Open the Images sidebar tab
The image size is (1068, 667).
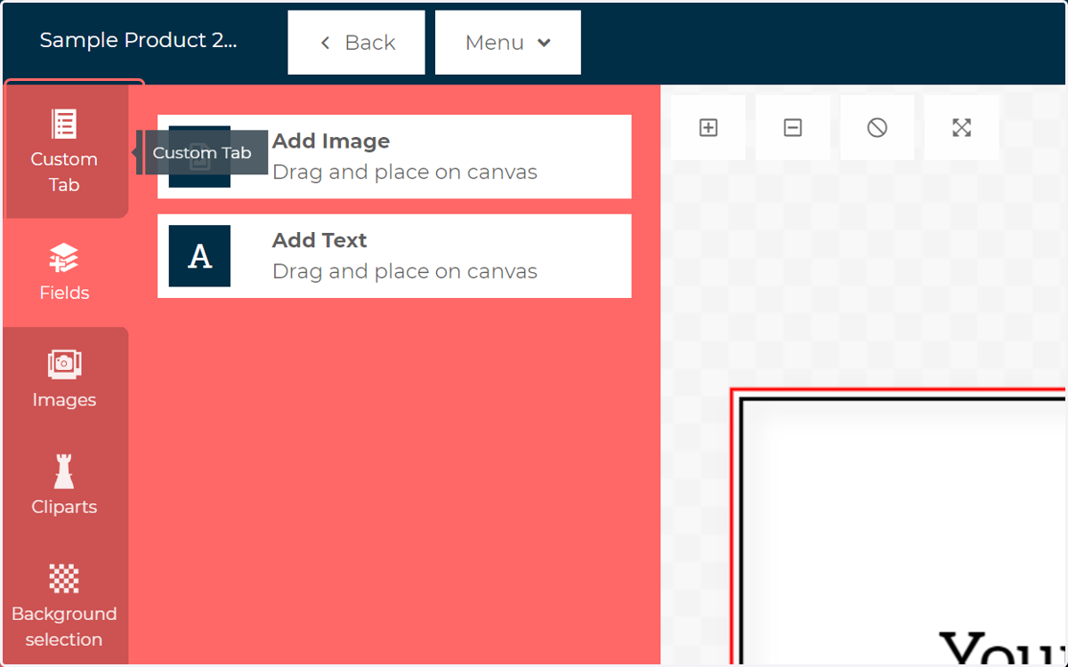[x=65, y=380]
